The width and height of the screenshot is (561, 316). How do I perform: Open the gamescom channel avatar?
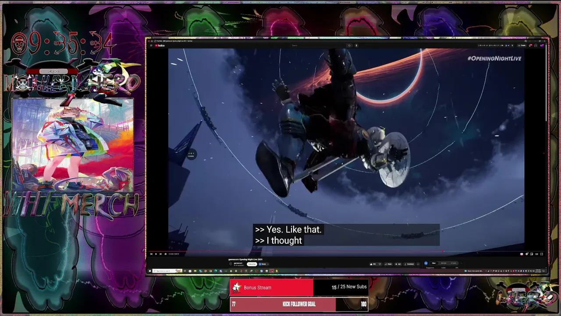pos(231,264)
